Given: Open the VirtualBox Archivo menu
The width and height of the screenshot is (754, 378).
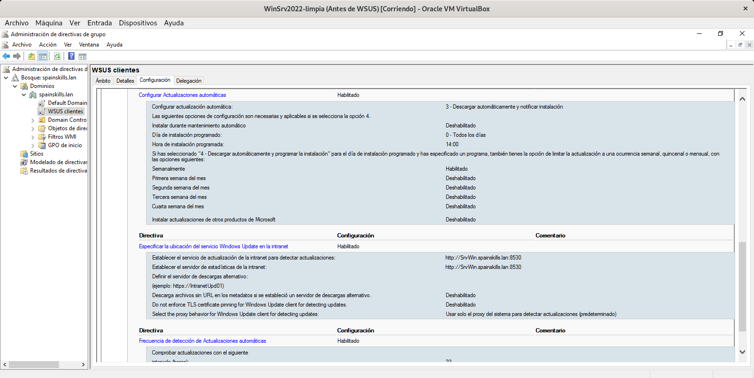Looking at the screenshot, I should click(x=16, y=23).
